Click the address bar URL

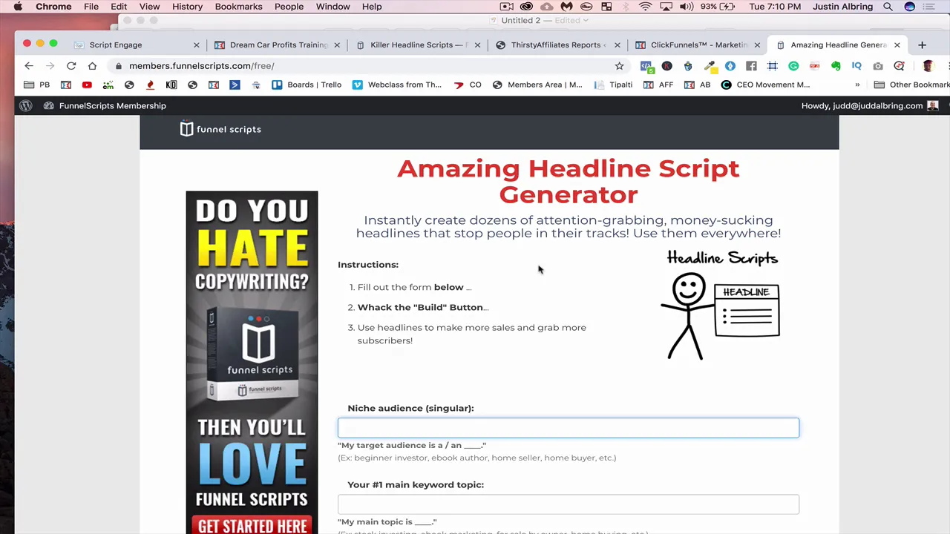coord(201,66)
